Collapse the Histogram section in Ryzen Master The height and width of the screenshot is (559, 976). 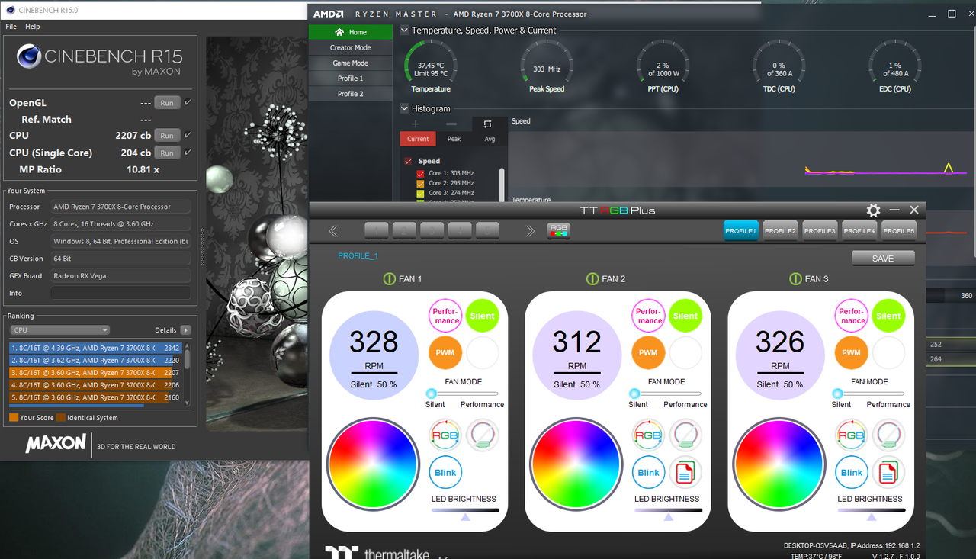pos(404,108)
